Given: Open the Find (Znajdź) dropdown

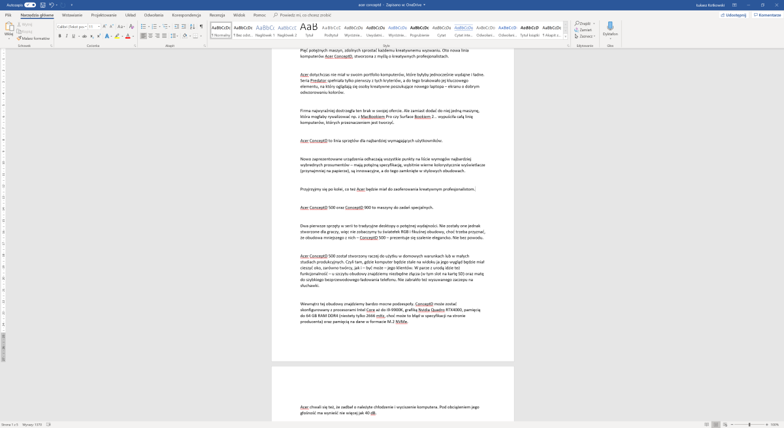Looking at the screenshot, I should (x=594, y=23).
